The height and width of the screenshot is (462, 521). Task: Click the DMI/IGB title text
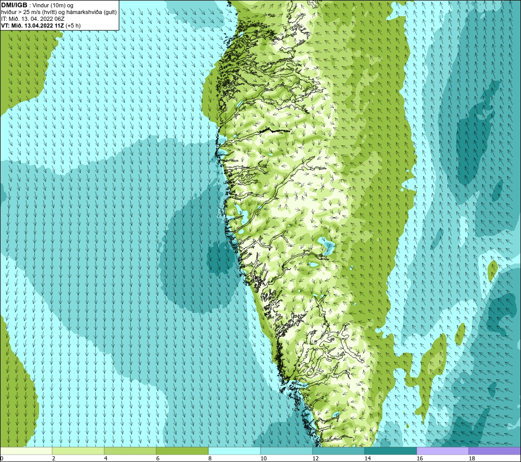(14, 5)
